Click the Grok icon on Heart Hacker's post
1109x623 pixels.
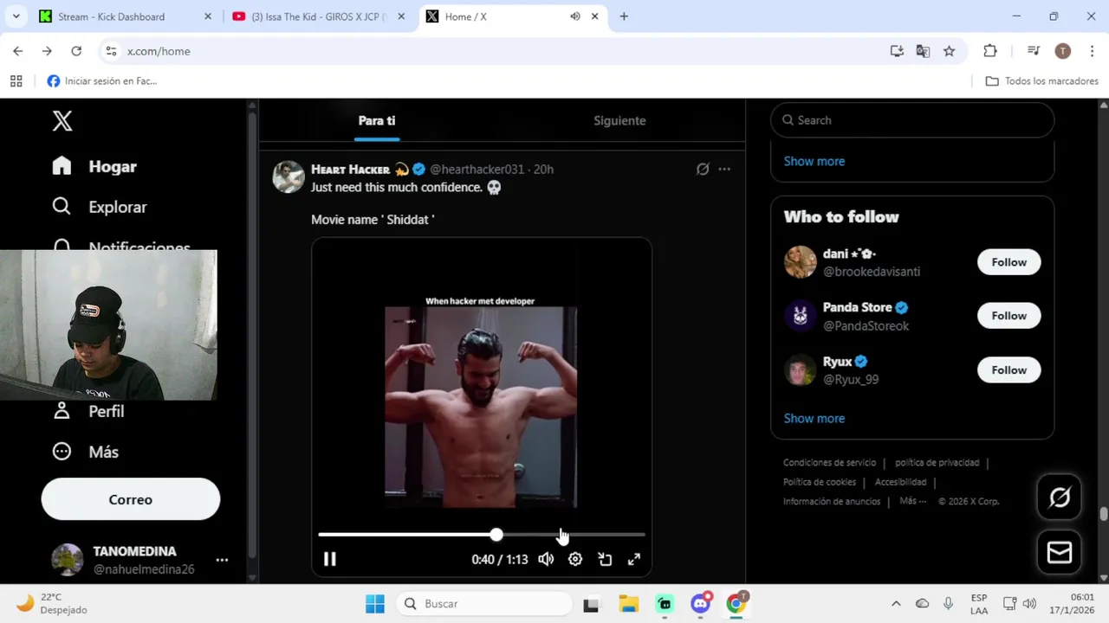pyautogui.click(x=703, y=169)
